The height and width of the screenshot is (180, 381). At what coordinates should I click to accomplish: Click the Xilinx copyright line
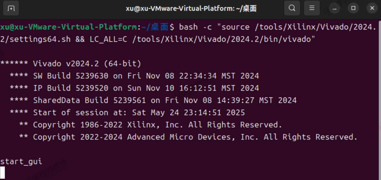pyautogui.click(x=157, y=125)
